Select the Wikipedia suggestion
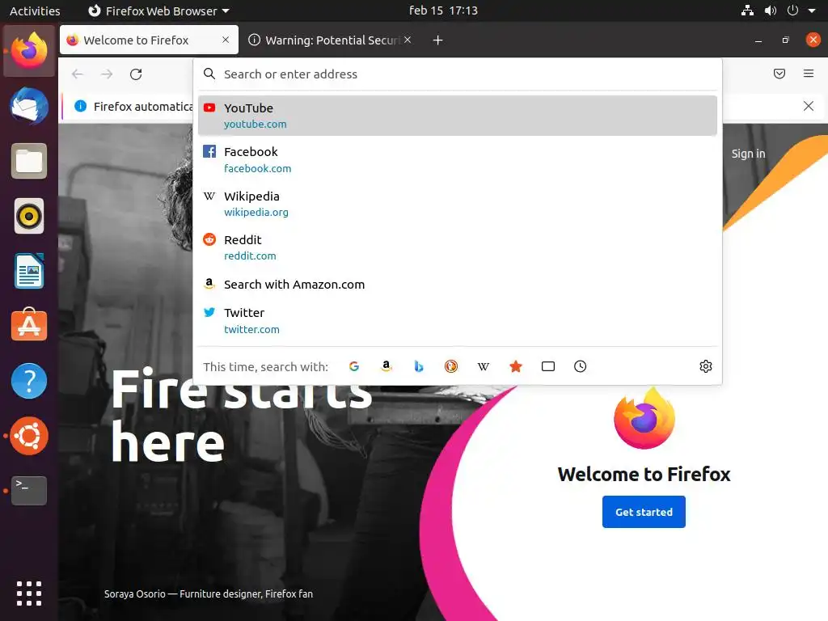 [x=458, y=204]
